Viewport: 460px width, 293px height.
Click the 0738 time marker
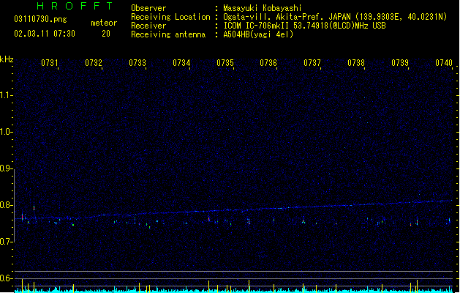coord(356,63)
